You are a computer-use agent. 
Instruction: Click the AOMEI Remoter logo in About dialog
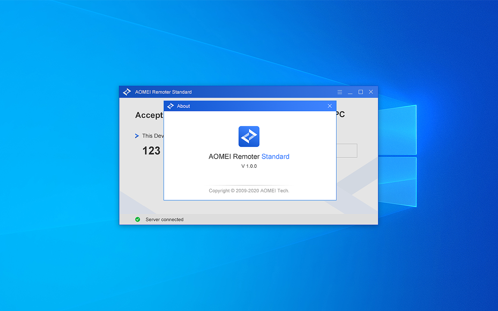(x=249, y=136)
